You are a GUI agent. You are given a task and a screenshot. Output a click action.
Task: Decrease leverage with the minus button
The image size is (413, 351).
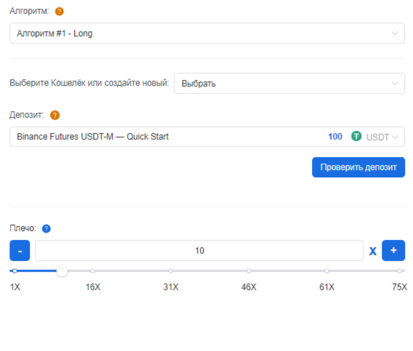pyautogui.click(x=20, y=251)
